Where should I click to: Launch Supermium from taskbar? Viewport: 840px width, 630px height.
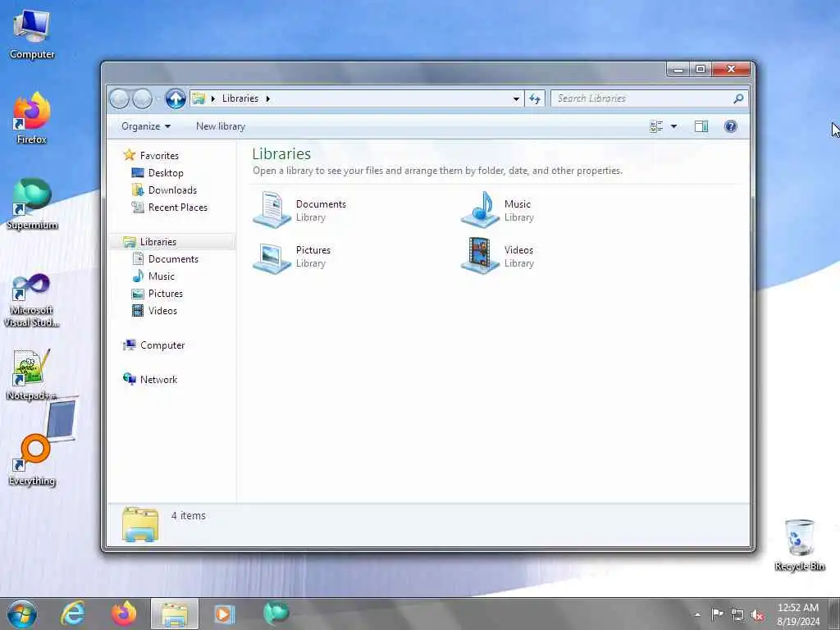click(276, 614)
